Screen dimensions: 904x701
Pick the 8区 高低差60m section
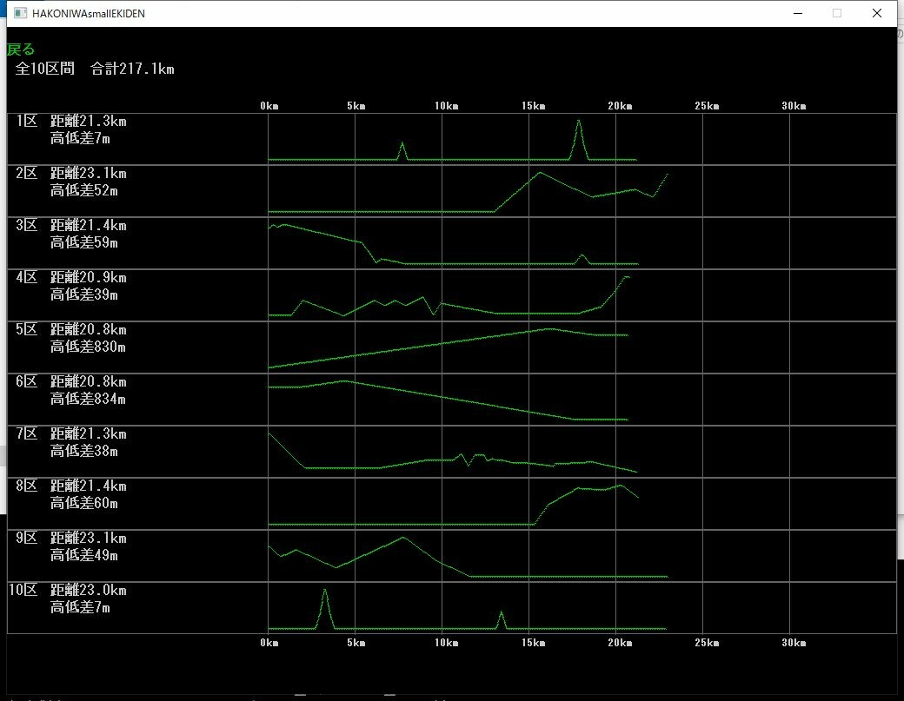coord(83,504)
